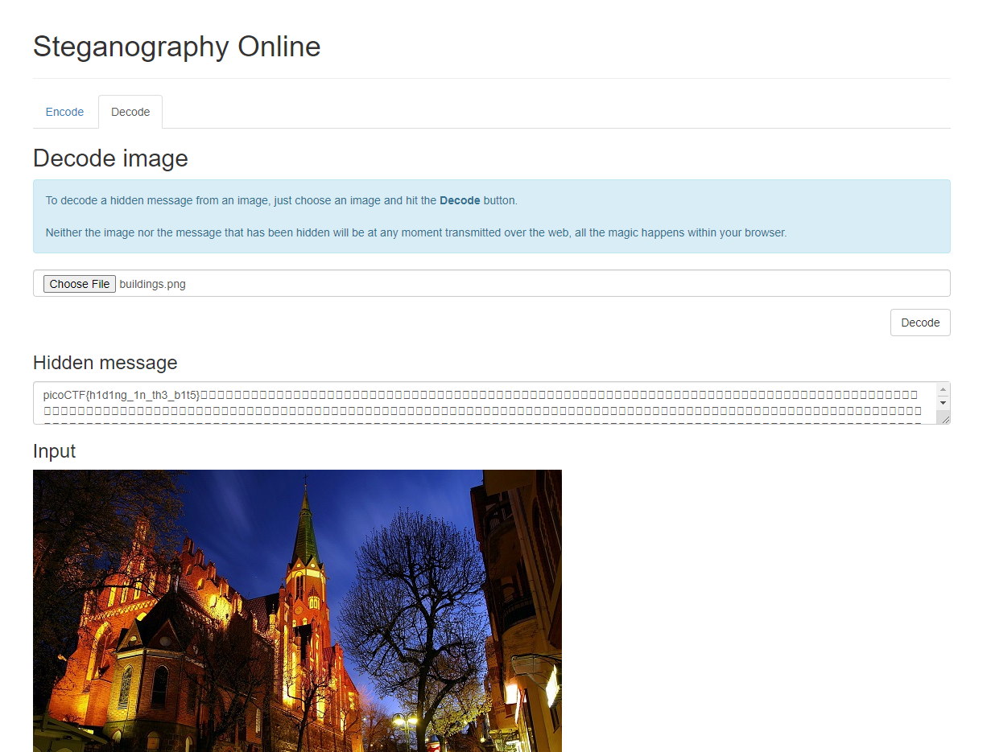Click the down arrow of message scrollbar
This screenshot has height=752, width=991.
tap(943, 401)
